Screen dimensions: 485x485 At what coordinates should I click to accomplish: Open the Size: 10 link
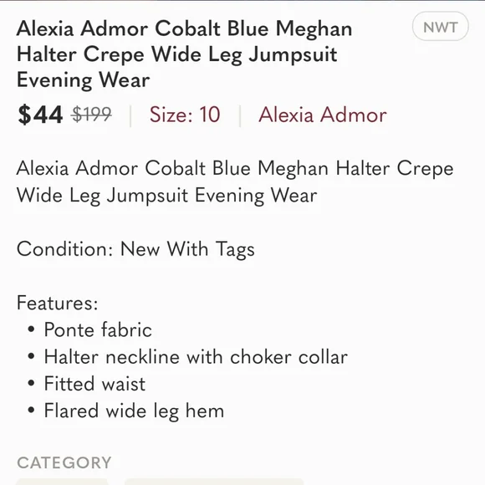pos(185,115)
